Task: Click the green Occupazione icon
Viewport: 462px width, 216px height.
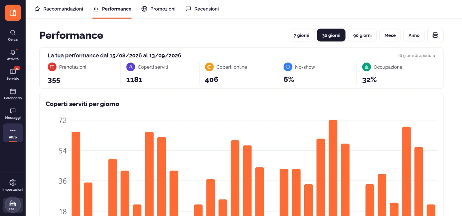Action: (x=366, y=67)
